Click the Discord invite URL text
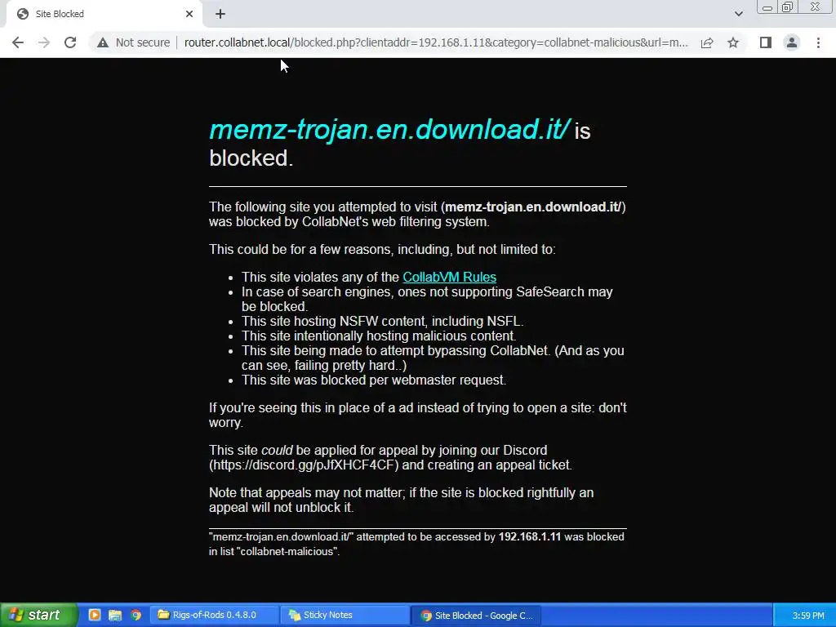Image resolution: width=836 pixels, height=627 pixels. pos(304,465)
